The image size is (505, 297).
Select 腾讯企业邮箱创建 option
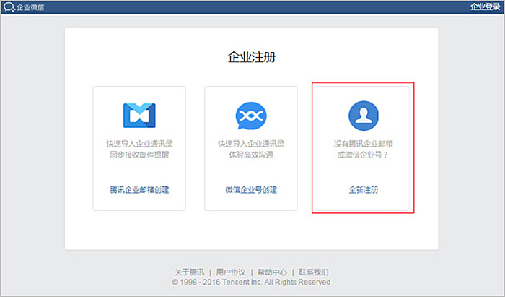[x=139, y=189]
